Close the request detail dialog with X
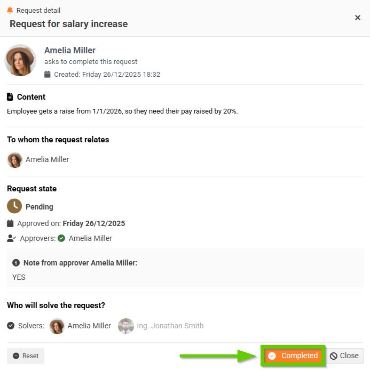370x371 pixels. point(358,18)
